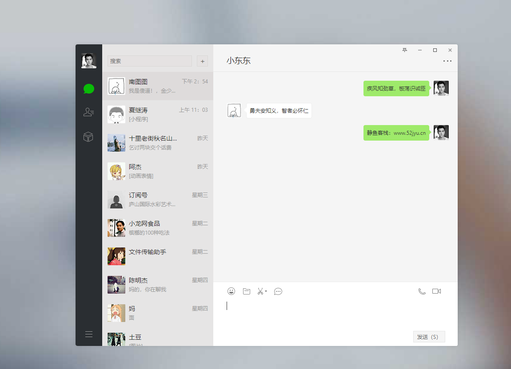Open the 夏继涛 conversation
Image resolution: width=511 pixels, height=369 pixels.
(x=158, y=114)
